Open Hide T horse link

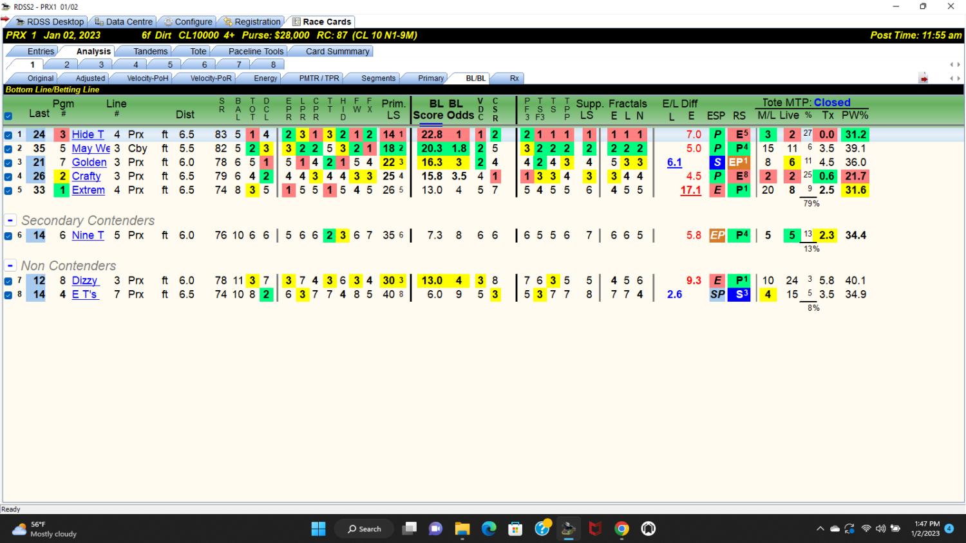pos(88,134)
